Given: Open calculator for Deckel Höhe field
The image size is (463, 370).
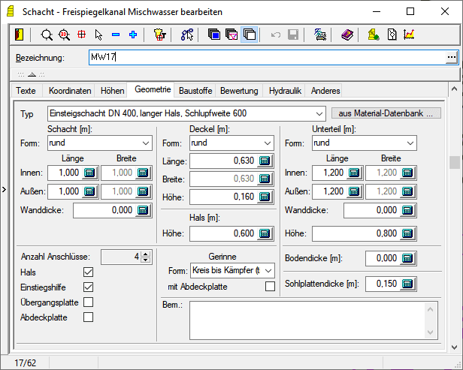Looking at the screenshot, I should [265, 196].
